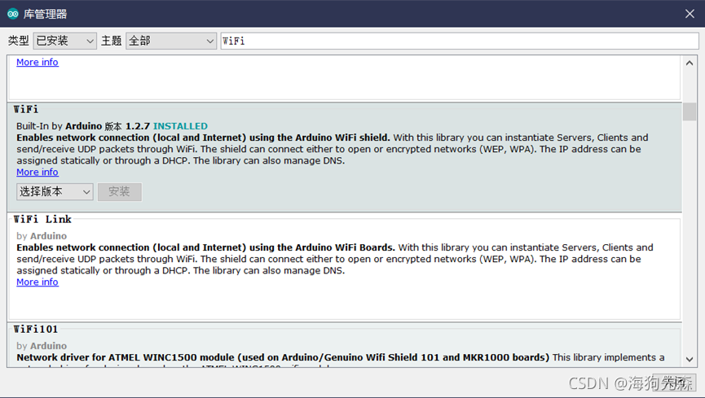This screenshot has height=398, width=705.
Task: Open More info link for WiFi library
Action: click(x=37, y=172)
